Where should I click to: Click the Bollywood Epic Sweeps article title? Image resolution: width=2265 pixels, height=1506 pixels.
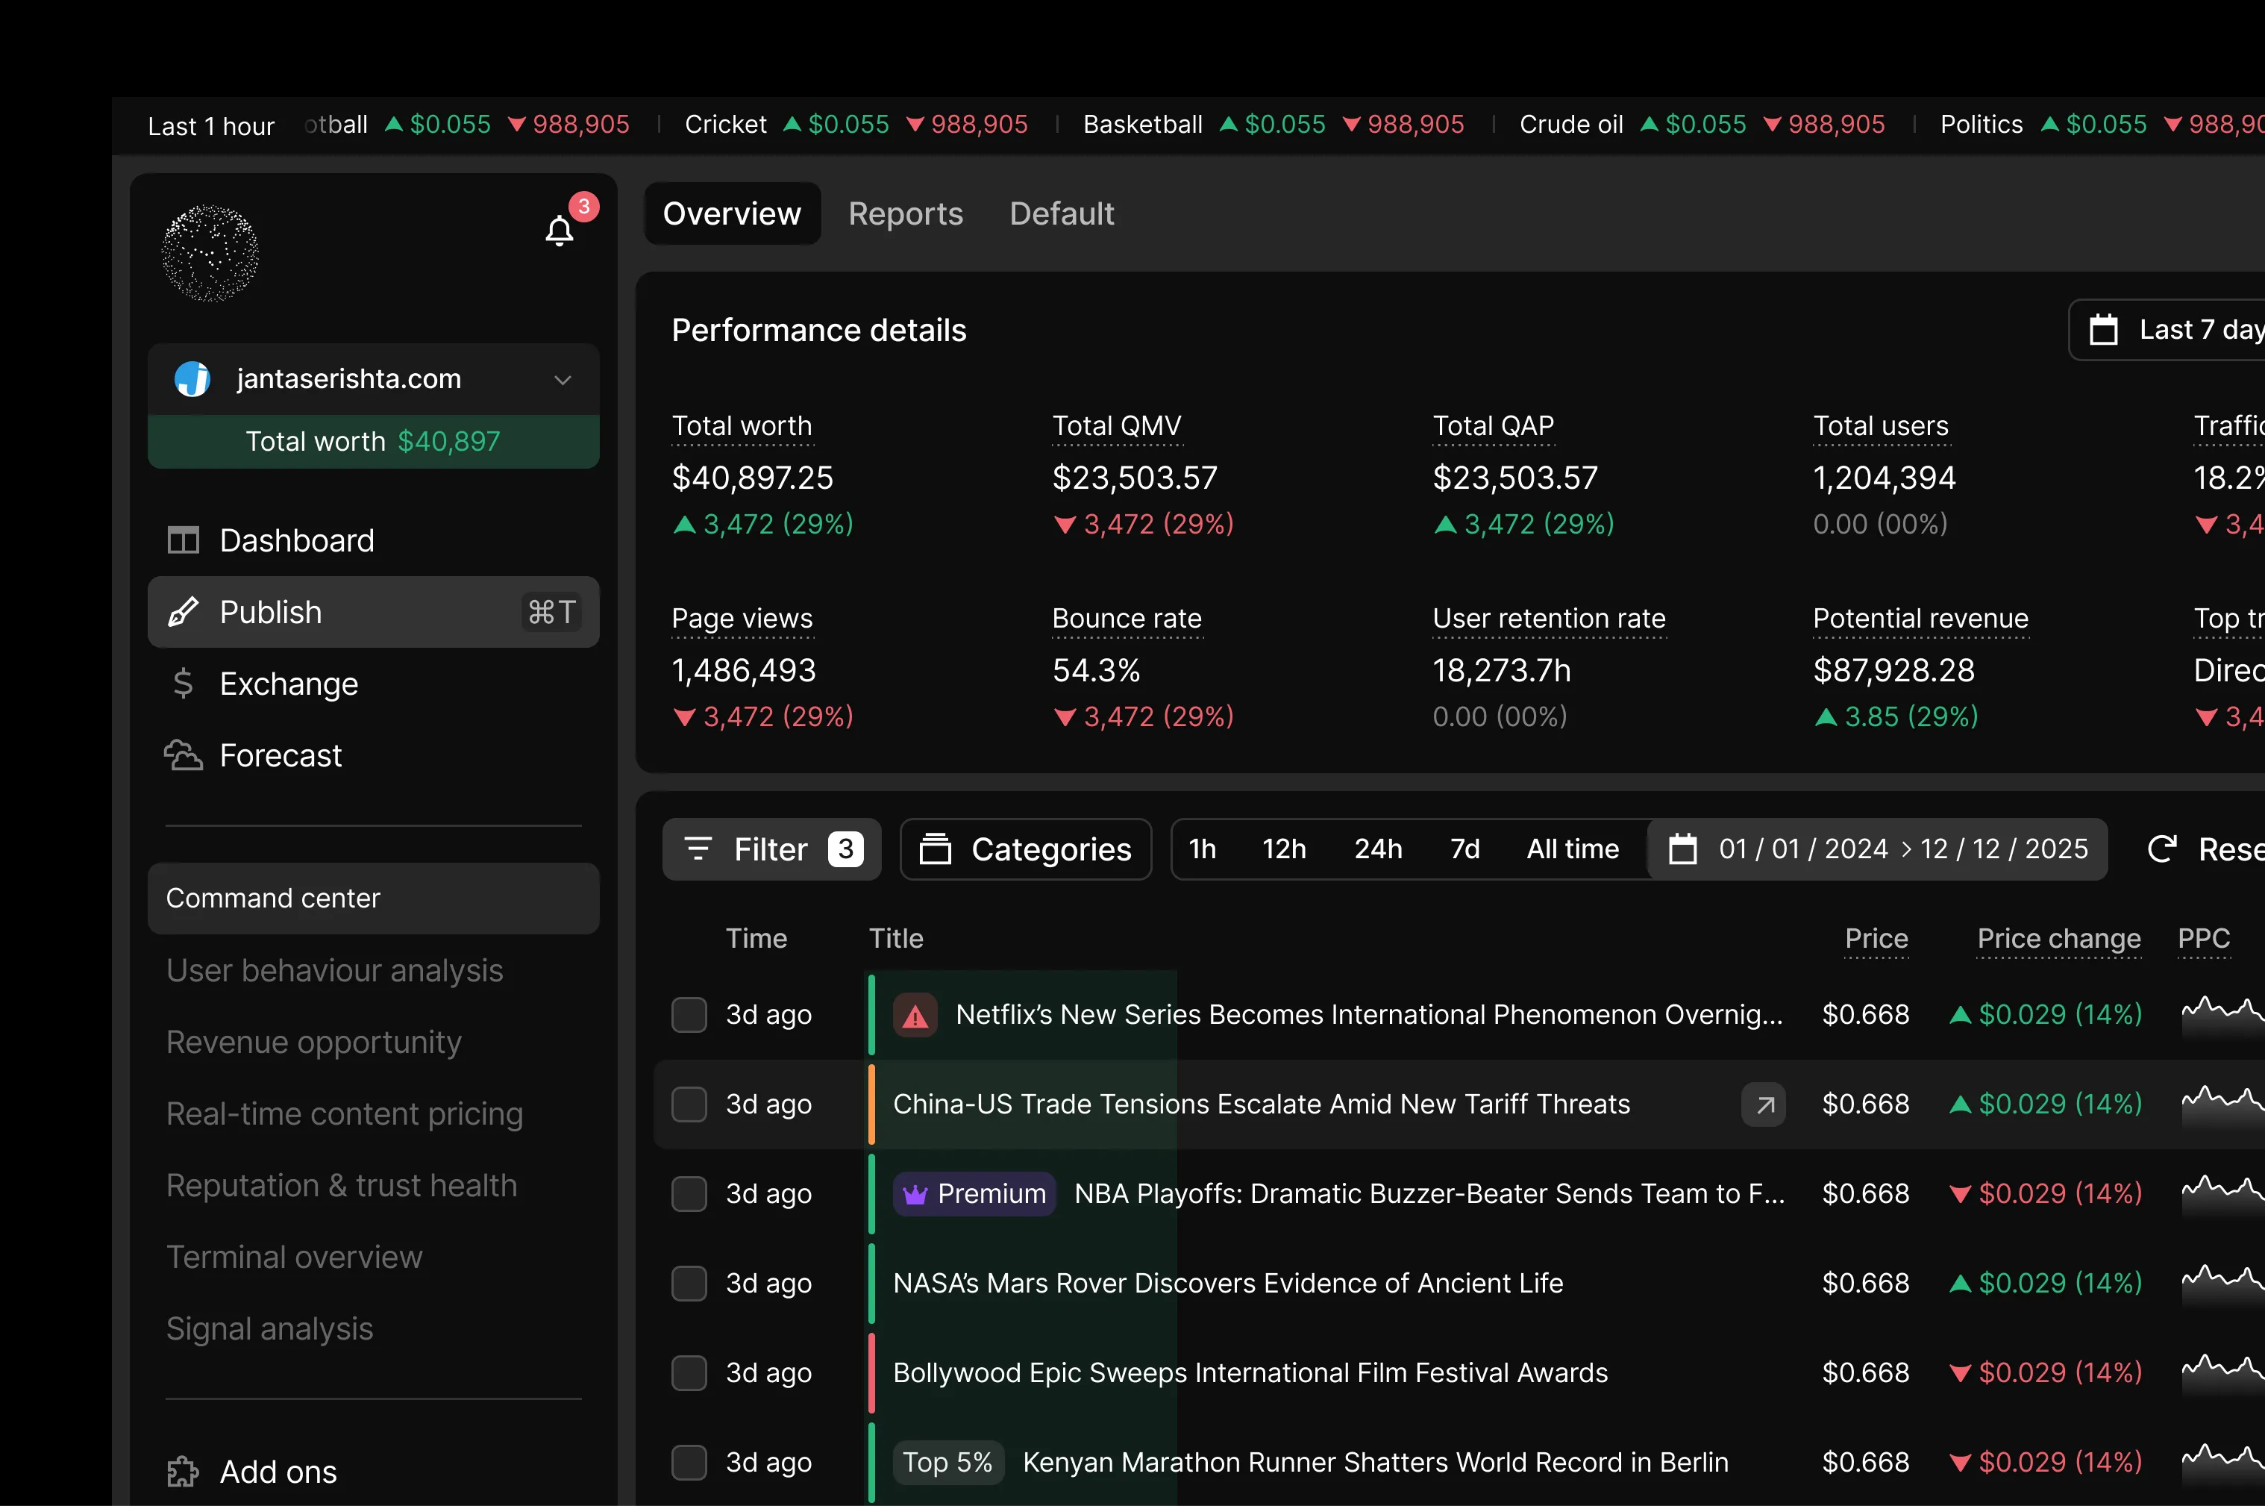coord(1250,1373)
